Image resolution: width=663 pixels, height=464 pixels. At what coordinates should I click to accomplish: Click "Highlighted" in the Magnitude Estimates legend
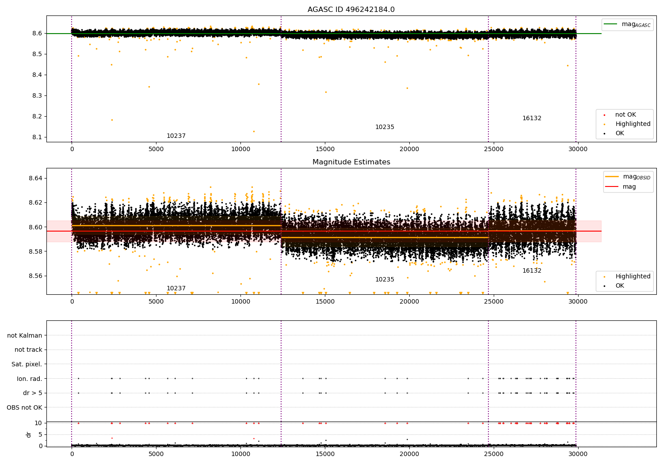point(633,277)
